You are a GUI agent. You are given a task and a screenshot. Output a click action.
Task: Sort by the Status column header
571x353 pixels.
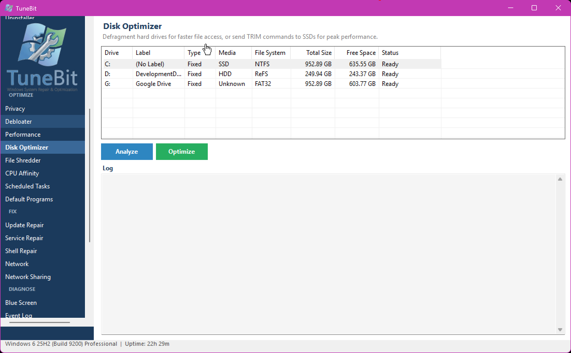[410, 53]
